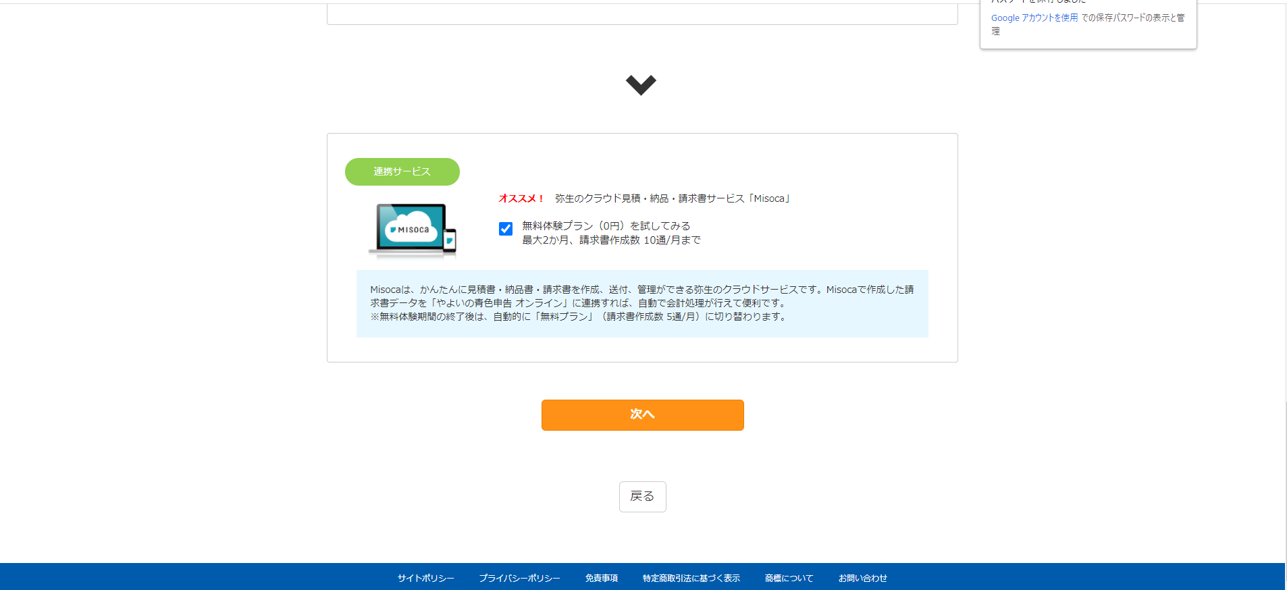
Task: Open the Google アカウントを使用 link
Action: tap(1034, 18)
